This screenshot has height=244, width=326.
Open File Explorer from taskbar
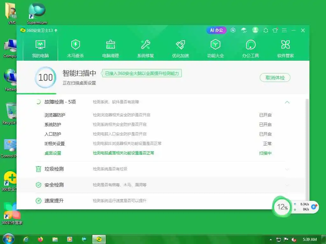point(55,240)
